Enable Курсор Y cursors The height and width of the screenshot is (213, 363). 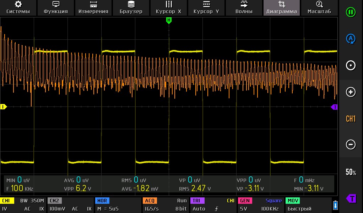pos(206,7)
